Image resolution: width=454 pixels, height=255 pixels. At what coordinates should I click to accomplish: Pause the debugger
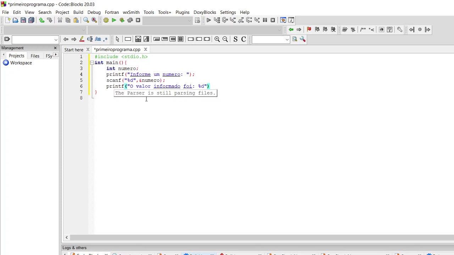pyautogui.click(x=265, y=20)
